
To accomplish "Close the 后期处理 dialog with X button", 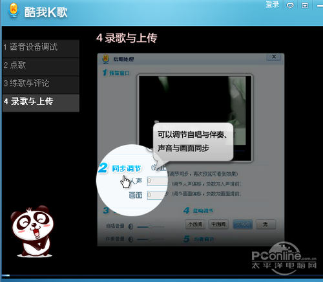I will tap(274, 57).
